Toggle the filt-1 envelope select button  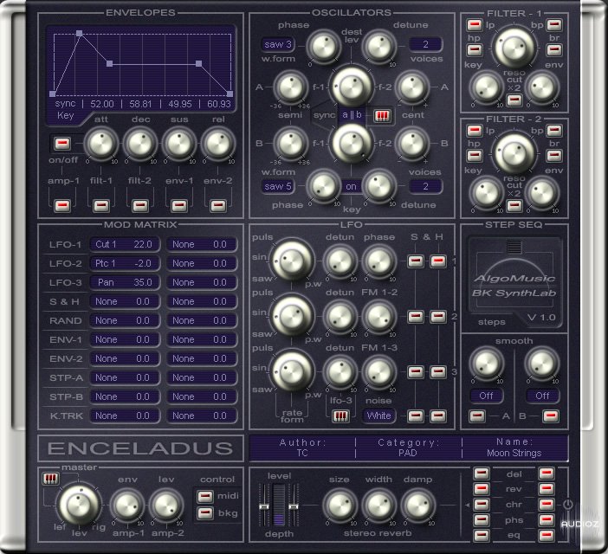coord(101,205)
